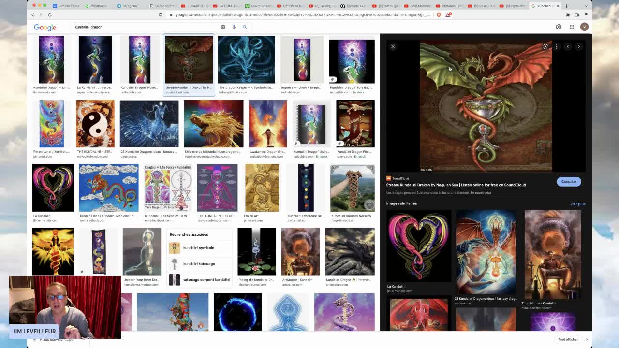Click the browser address bar URL
Image resolution: width=619 pixels, height=348 pixels.
pos(302,15)
